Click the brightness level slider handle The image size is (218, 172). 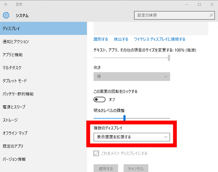point(125,118)
